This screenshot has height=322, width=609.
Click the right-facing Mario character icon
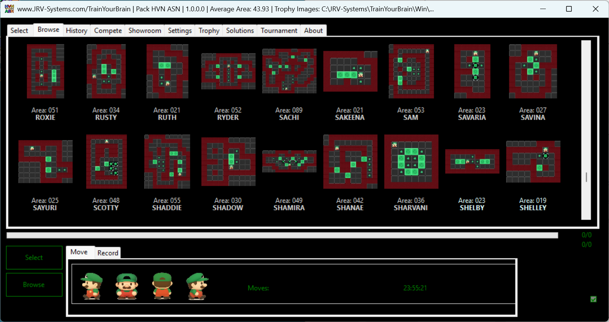point(197,286)
